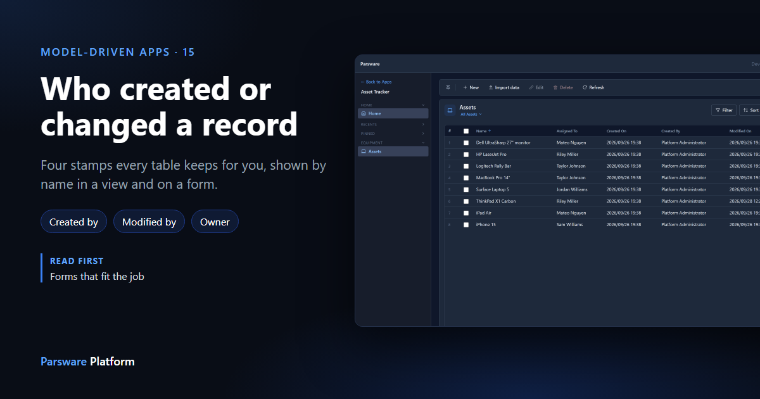Click 'Sam Williams' in Assigned To column

(x=569, y=225)
